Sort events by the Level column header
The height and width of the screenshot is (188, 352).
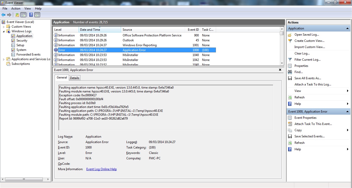[x=65, y=30]
